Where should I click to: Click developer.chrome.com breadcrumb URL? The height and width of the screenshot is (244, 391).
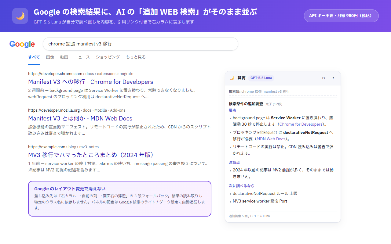point(81,74)
